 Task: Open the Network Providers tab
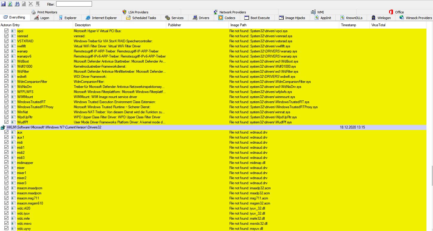pos(230,12)
